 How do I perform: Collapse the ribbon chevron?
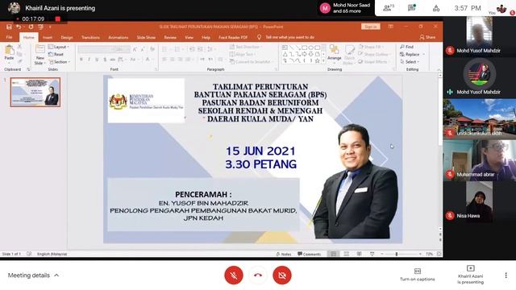pos(439,70)
